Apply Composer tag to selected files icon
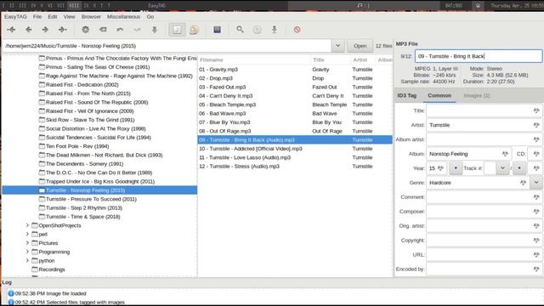 [536, 212]
